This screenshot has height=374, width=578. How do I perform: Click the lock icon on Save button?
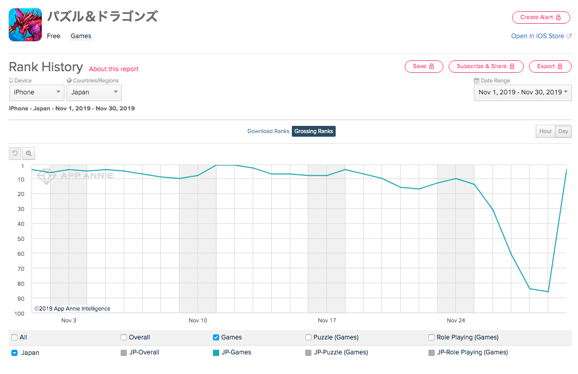(431, 67)
